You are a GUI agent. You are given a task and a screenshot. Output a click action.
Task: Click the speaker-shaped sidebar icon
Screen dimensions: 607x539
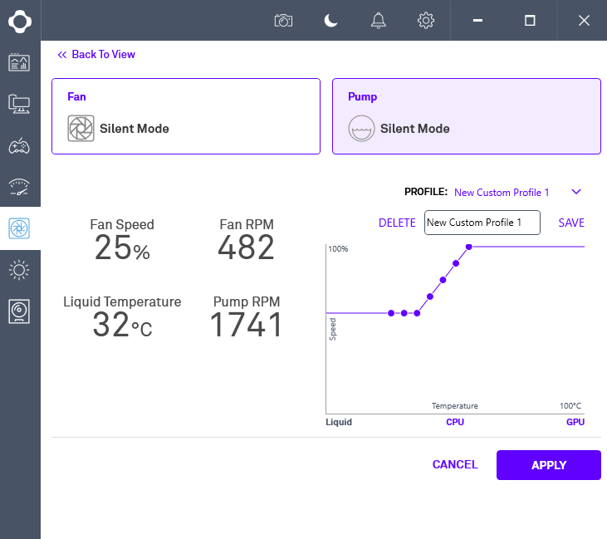pyautogui.click(x=19, y=311)
